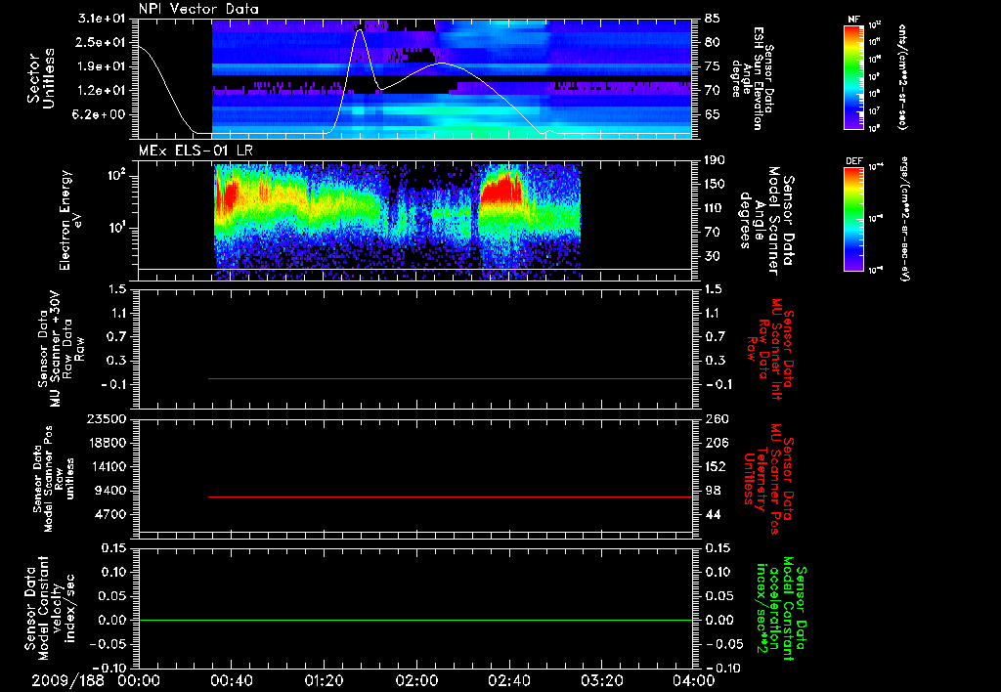
Task: Click the "Model Scanner Angle degrees" axis label
Action: pyautogui.click(x=766, y=220)
